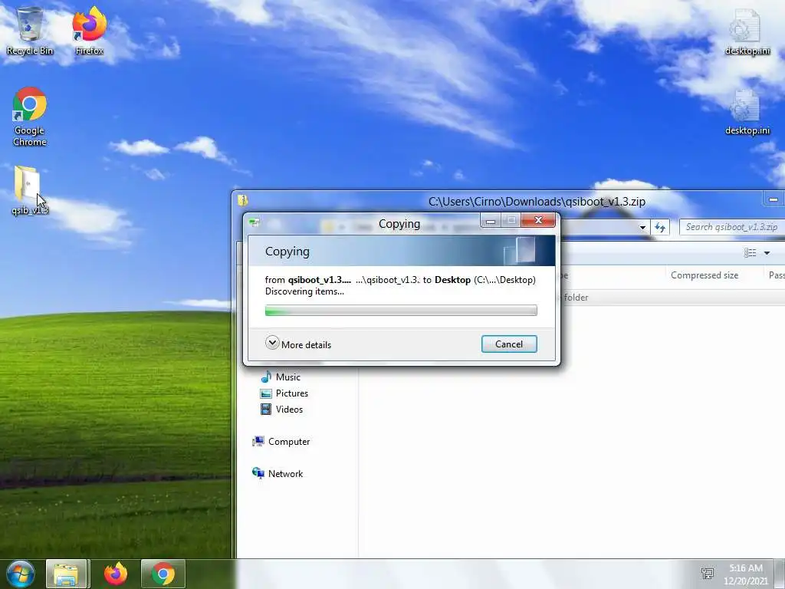Minimize the Copying dialog

coord(491,220)
